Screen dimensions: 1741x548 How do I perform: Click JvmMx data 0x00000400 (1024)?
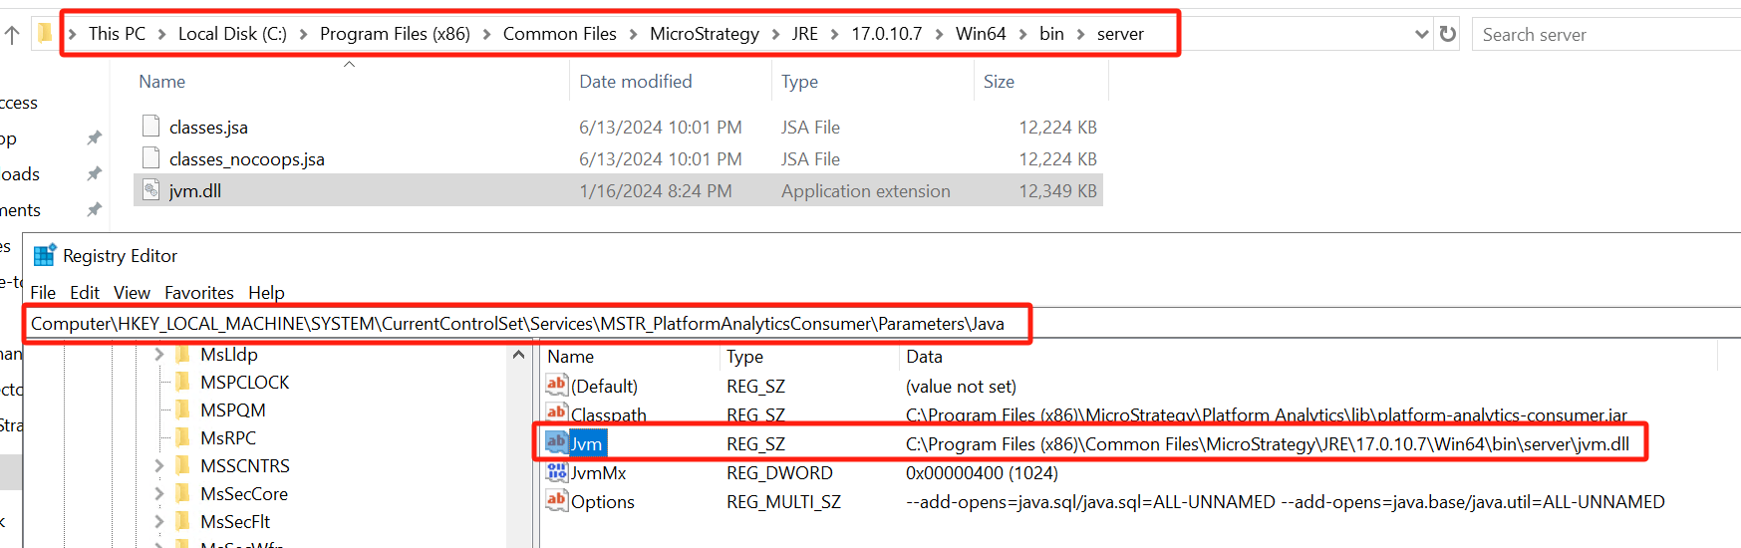tap(982, 473)
